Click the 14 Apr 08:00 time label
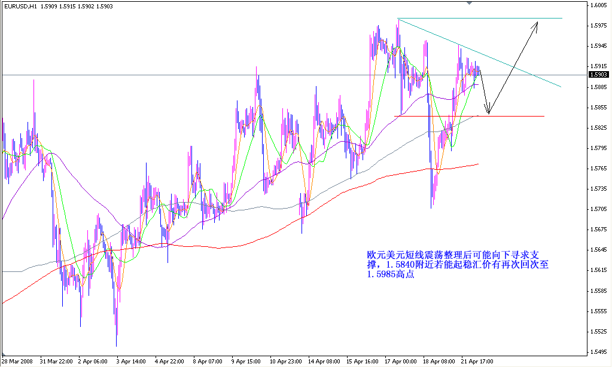This screenshot has width=612, height=367. (x=324, y=362)
